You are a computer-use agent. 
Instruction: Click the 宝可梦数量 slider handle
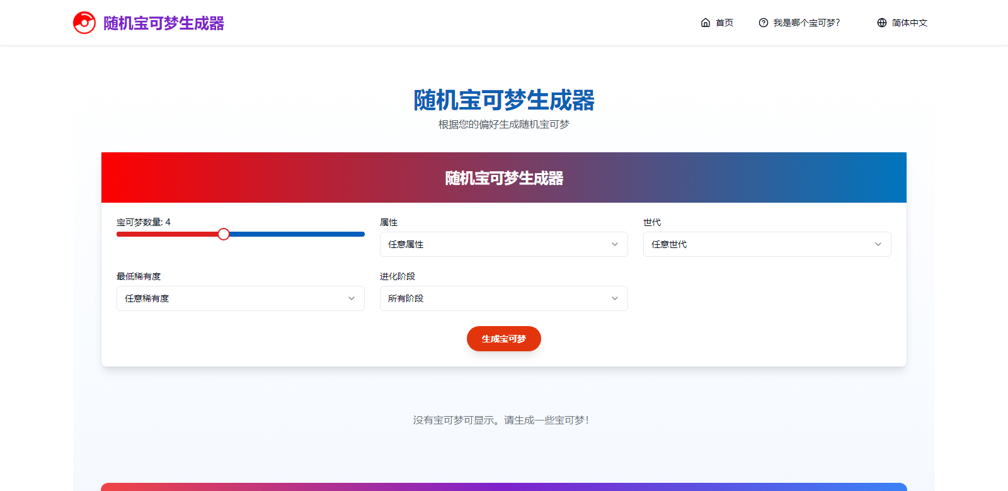(224, 234)
